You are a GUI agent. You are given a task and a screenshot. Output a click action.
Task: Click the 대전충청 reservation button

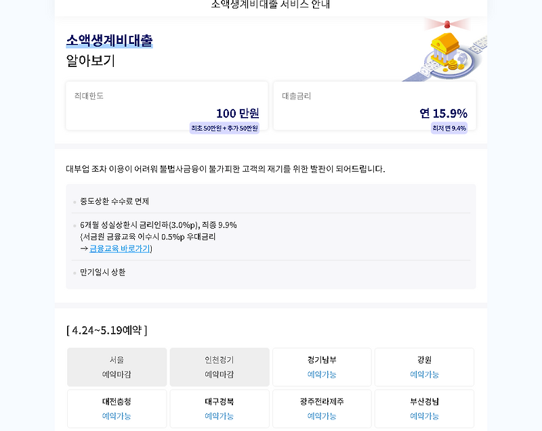[x=117, y=409]
